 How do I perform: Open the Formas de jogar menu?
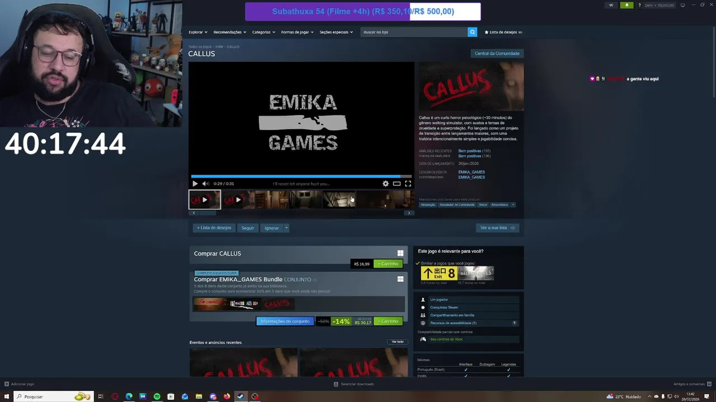[297, 32]
